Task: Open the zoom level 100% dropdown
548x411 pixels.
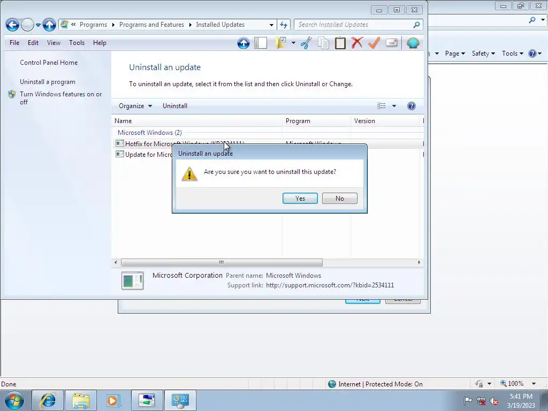Action: (534, 384)
